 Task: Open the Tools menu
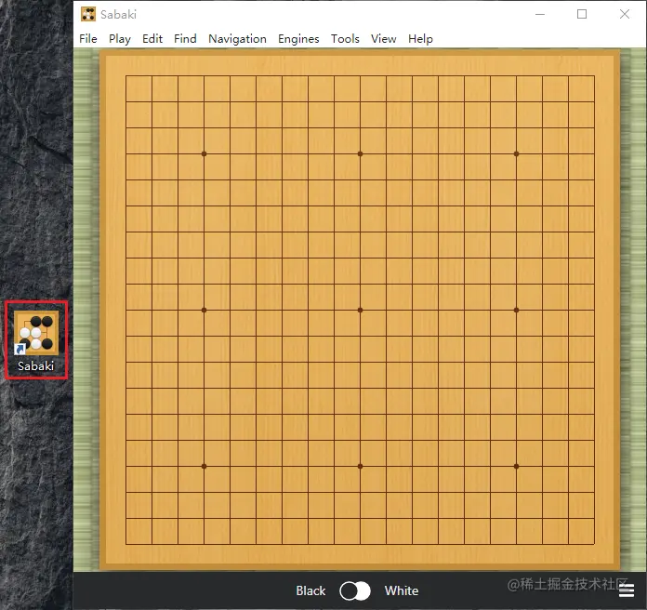345,39
